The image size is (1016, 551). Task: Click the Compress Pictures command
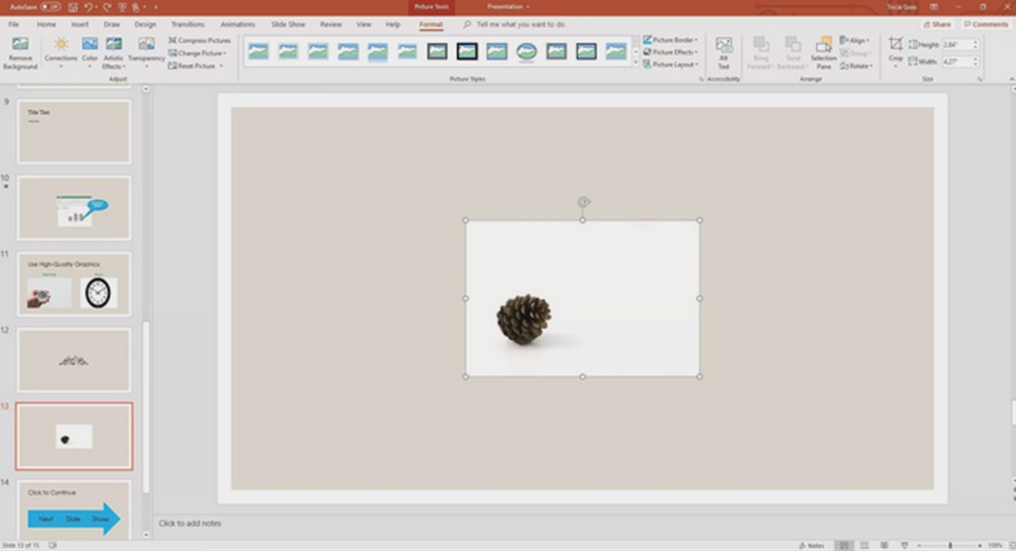(200, 40)
